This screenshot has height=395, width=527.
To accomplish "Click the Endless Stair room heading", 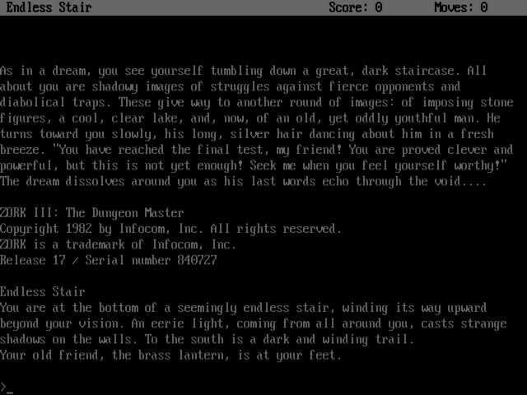I will 42,292.
